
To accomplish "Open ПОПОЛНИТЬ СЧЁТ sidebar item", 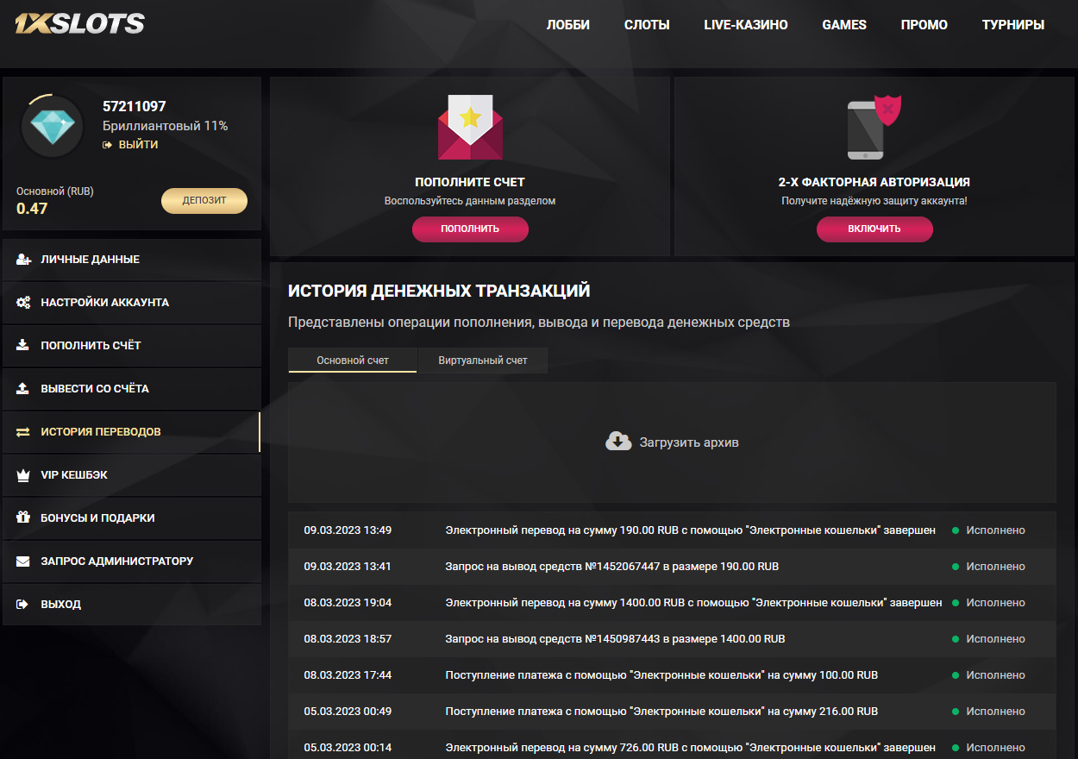I will coord(131,346).
